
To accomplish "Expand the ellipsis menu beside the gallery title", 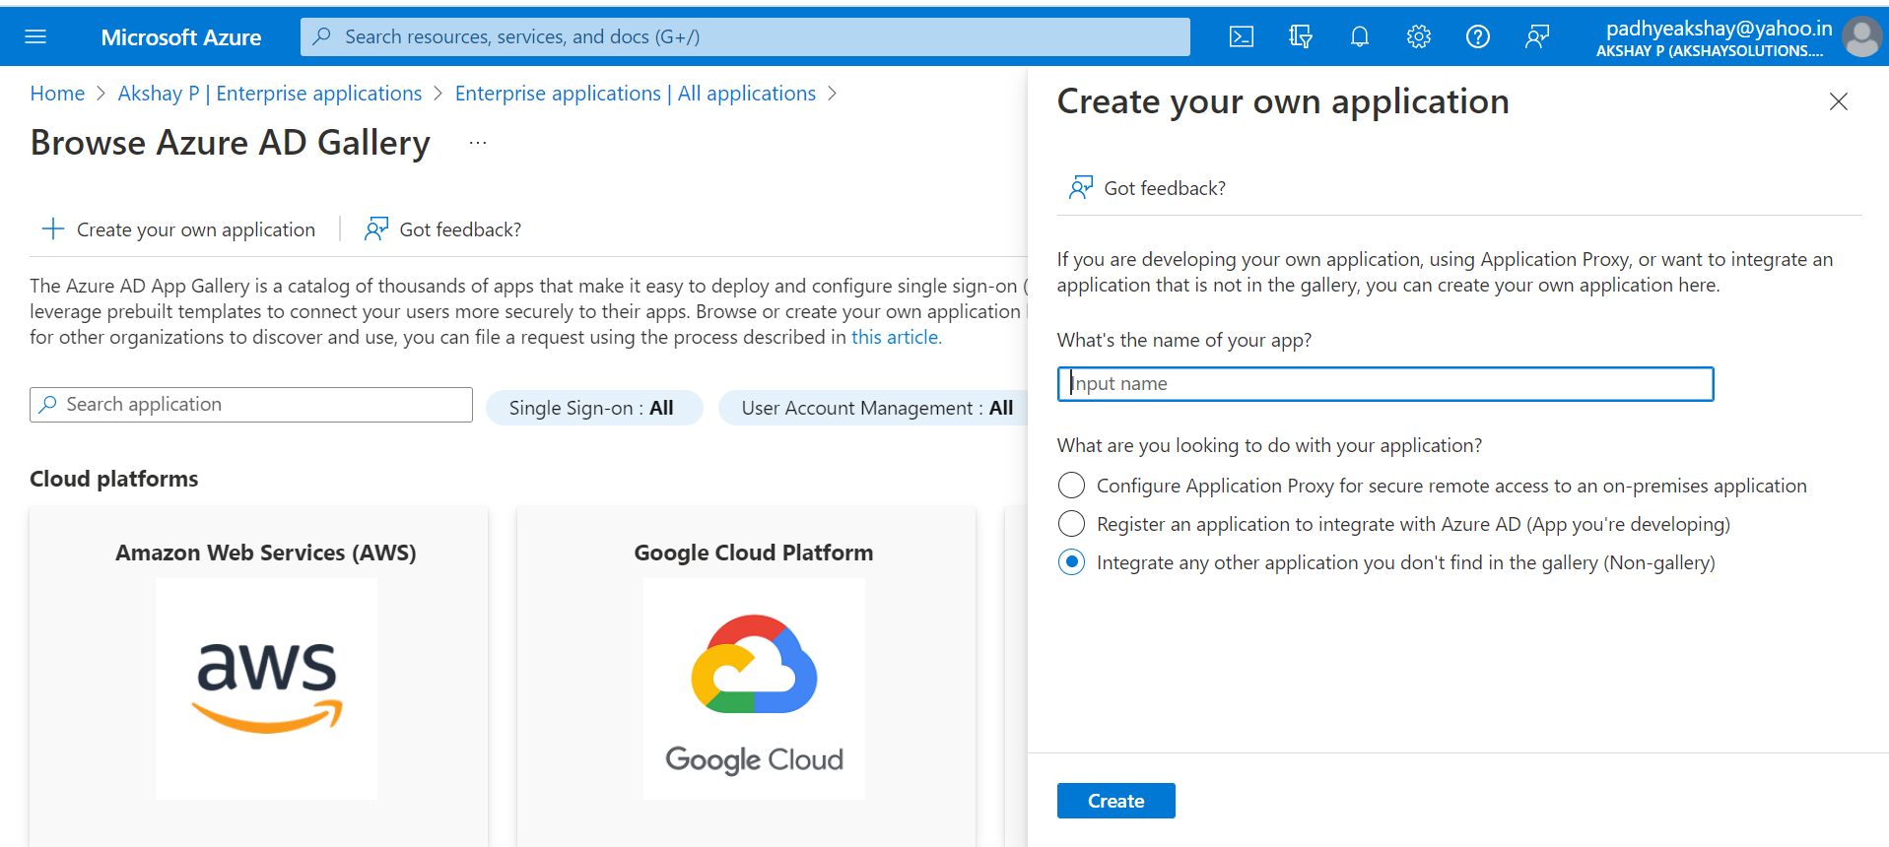I will (x=478, y=143).
